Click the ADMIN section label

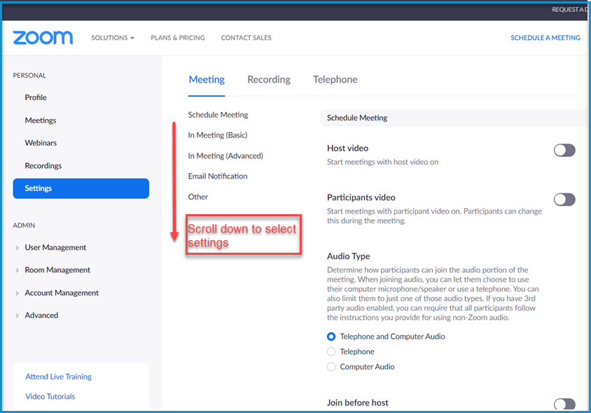[x=24, y=225]
